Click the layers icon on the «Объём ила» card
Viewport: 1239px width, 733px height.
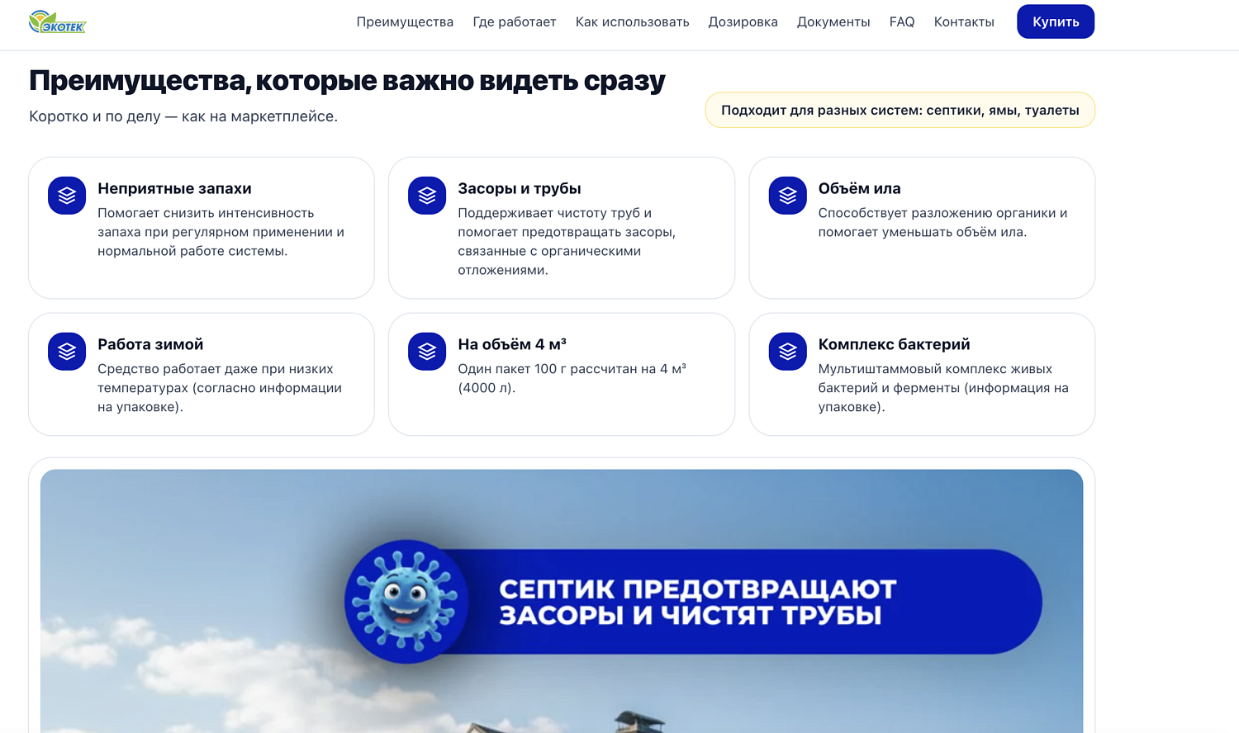pos(787,196)
